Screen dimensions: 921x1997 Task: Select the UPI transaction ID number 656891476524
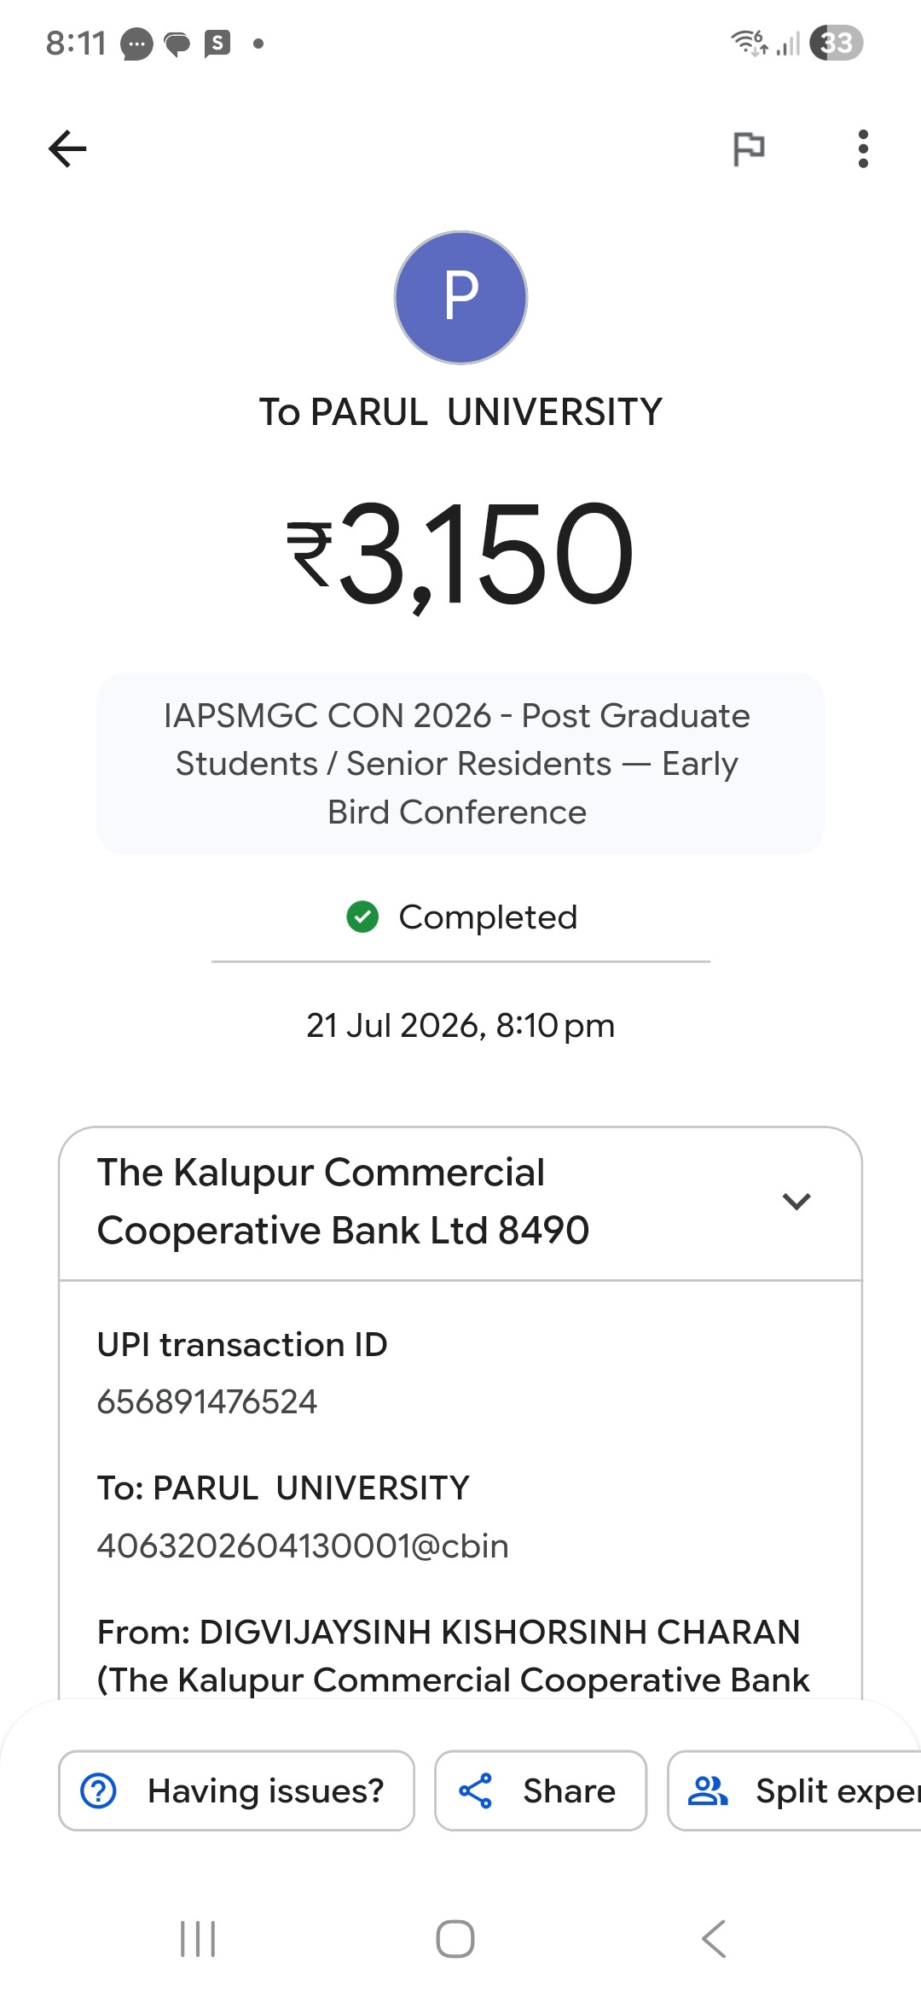[207, 1401]
